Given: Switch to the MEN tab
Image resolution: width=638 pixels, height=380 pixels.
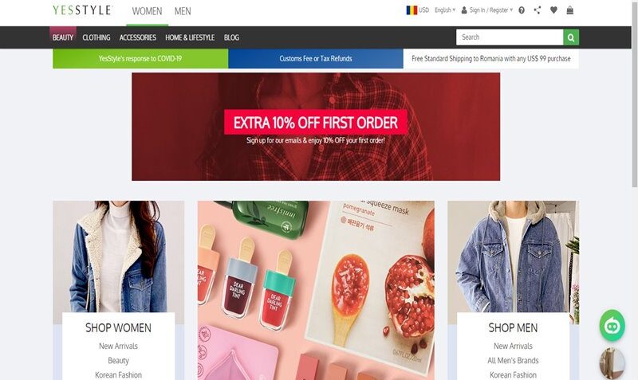Looking at the screenshot, I should pyautogui.click(x=183, y=11).
